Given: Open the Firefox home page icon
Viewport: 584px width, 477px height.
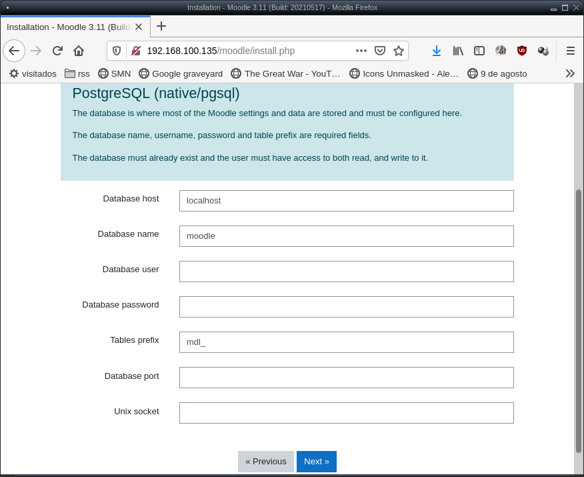Looking at the screenshot, I should [79, 51].
